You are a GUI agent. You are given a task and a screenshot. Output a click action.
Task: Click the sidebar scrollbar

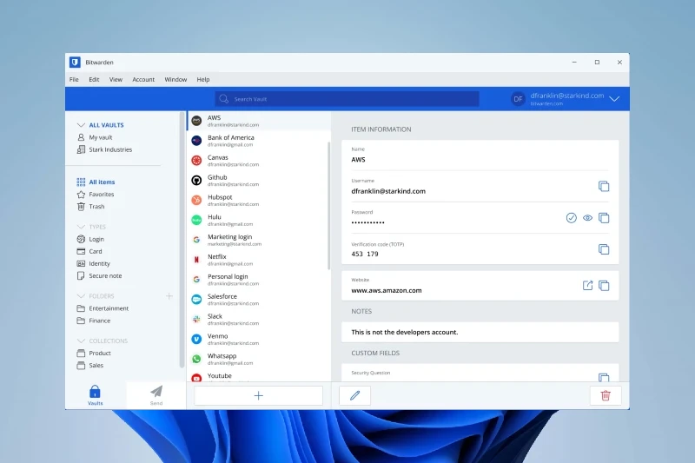tap(182, 239)
